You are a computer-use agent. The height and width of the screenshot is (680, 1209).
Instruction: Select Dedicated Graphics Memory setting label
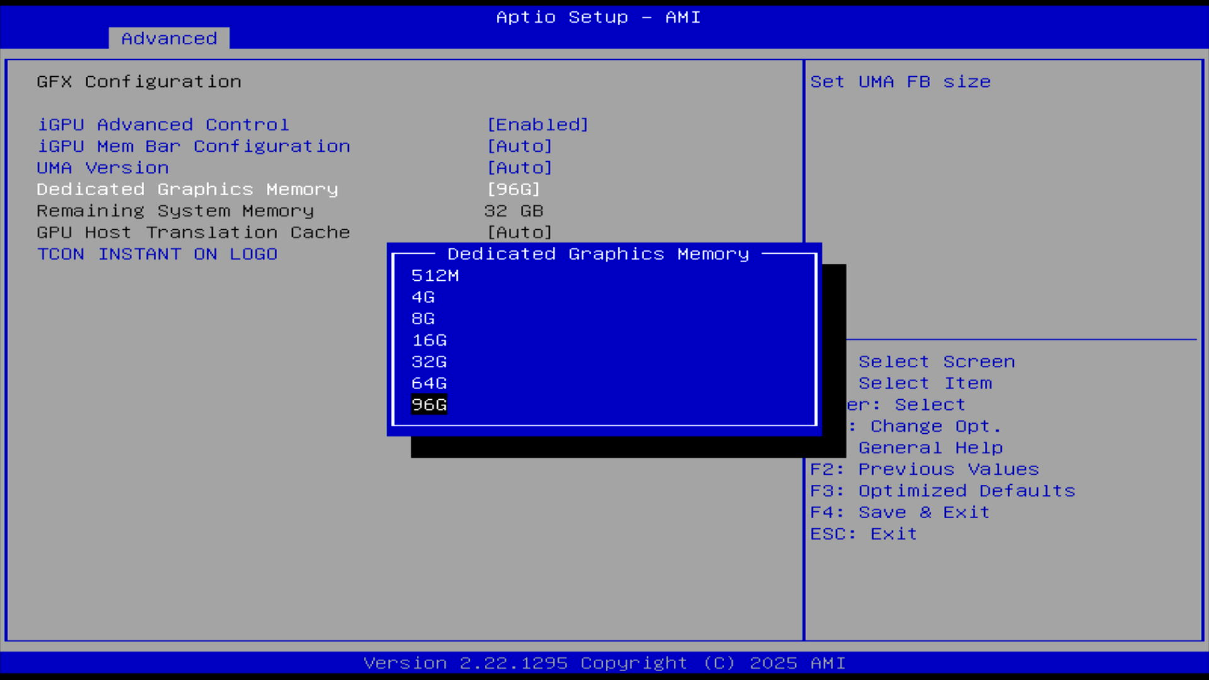(x=188, y=190)
